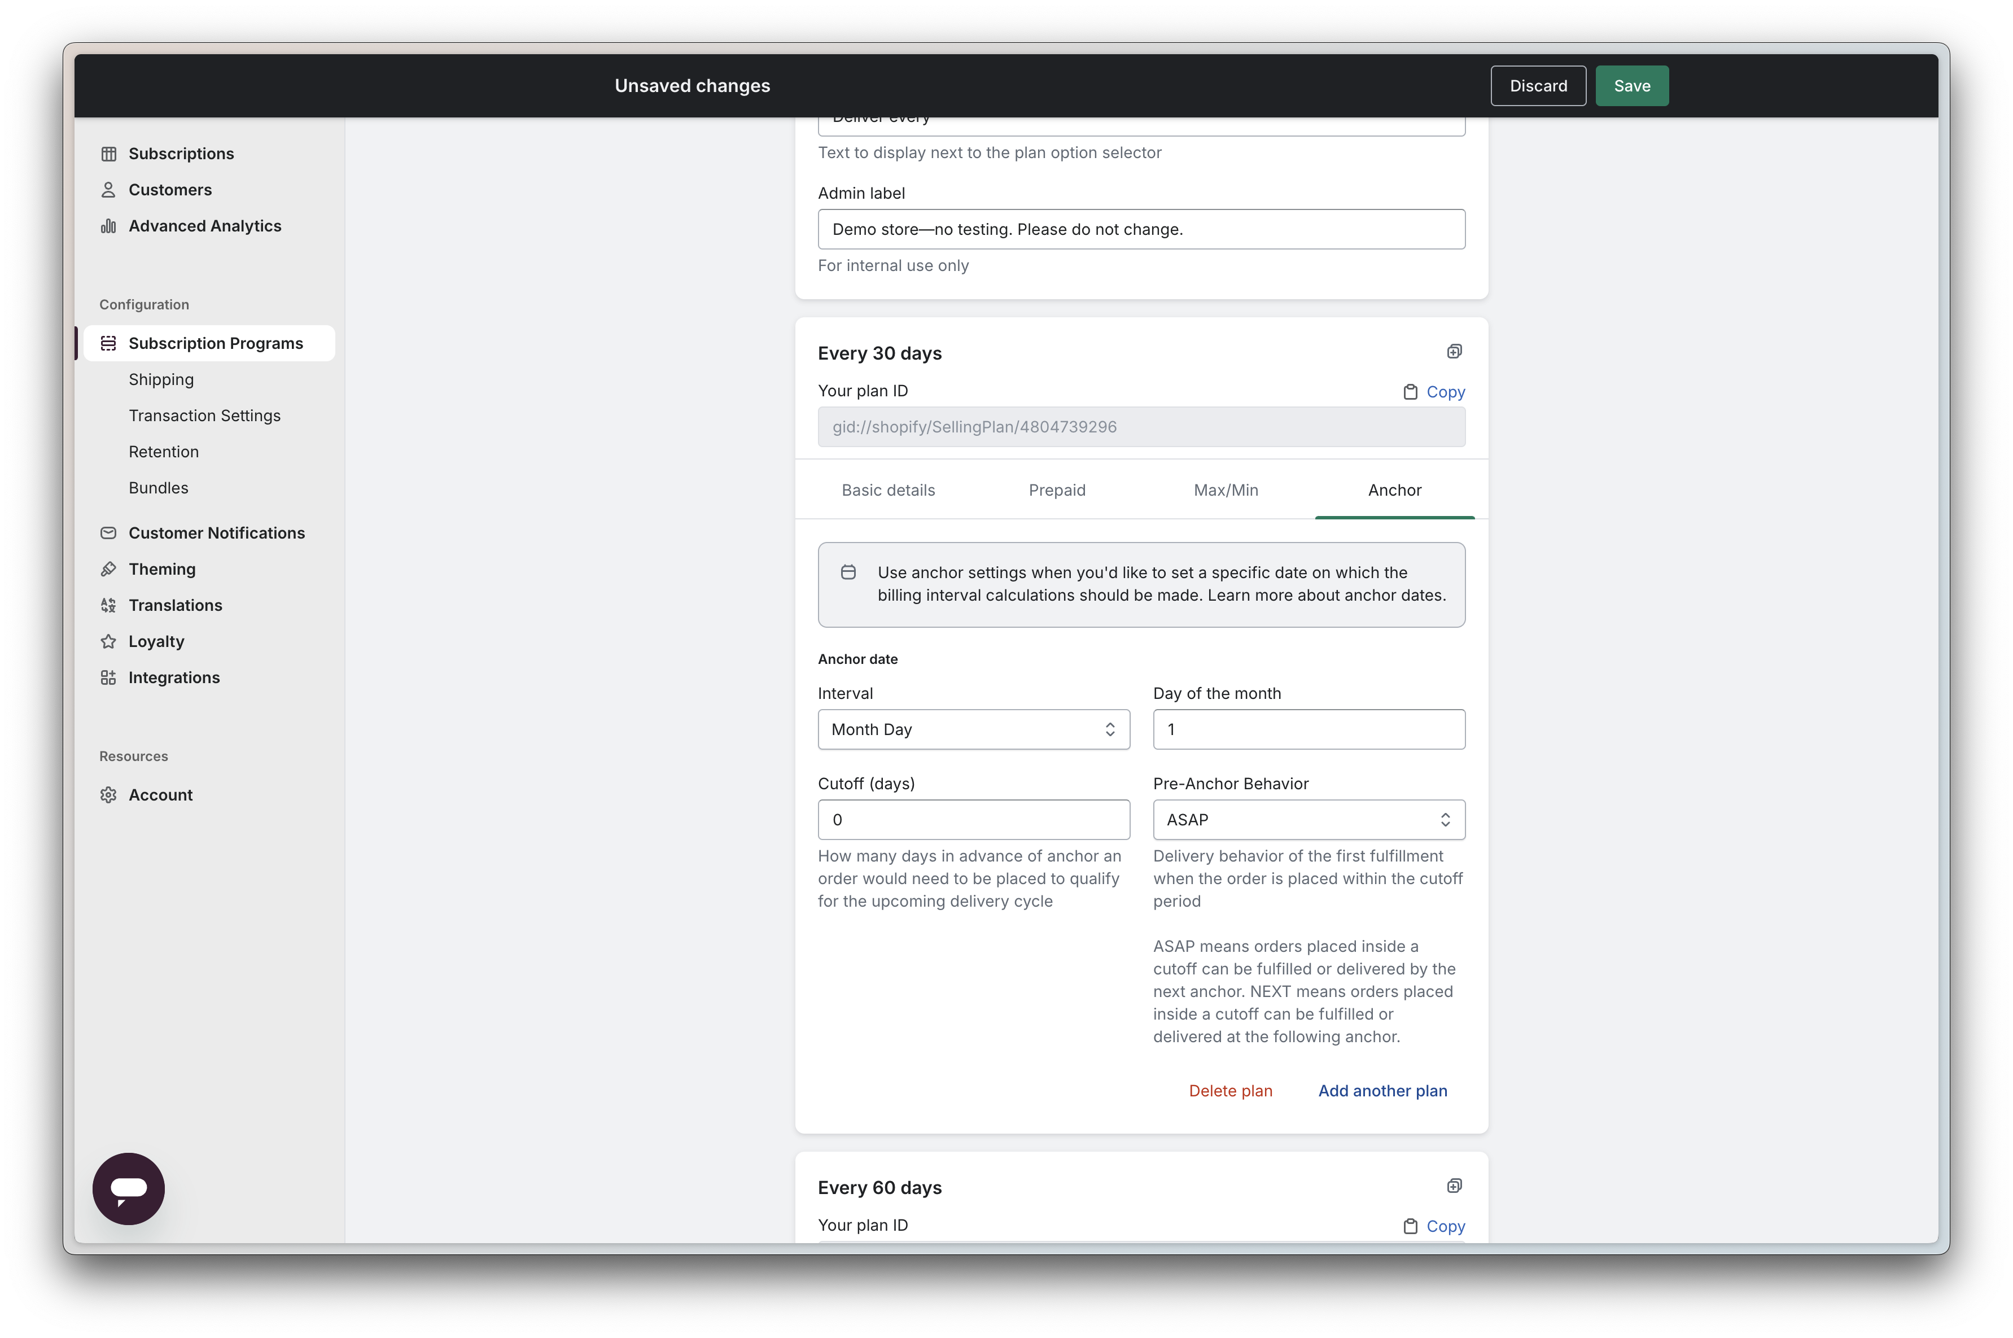Click the Cutoff (days) input field
Image resolution: width=2013 pixels, height=1338 pixels.
click(973, 820)
